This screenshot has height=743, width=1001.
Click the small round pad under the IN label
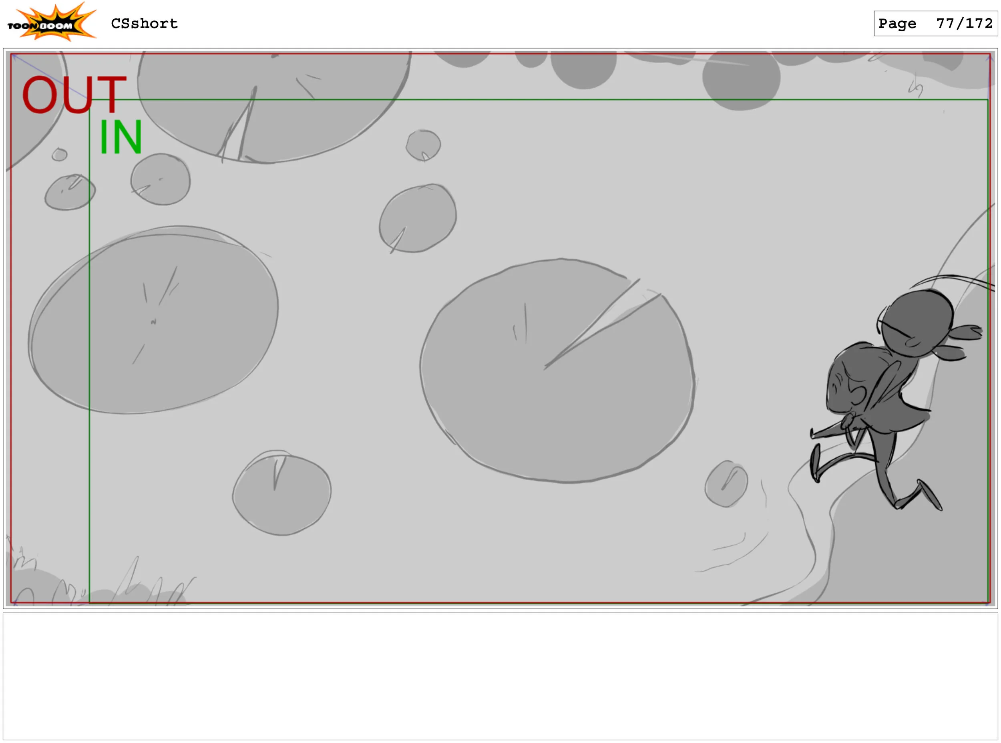161,179
